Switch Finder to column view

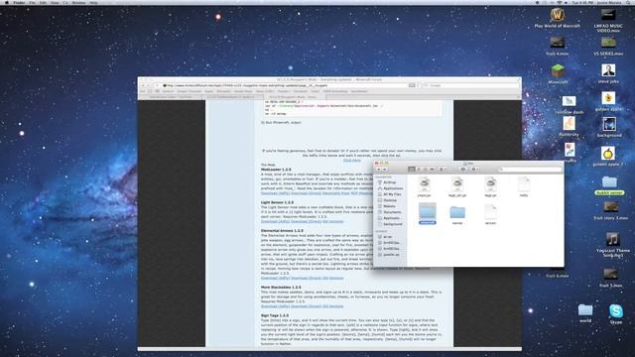[425, 170]
